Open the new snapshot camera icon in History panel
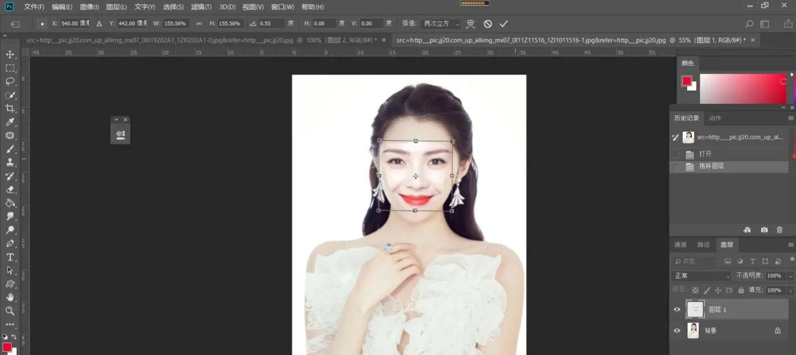796x355 pixels. pyautogui.click(x=764, y=229)
